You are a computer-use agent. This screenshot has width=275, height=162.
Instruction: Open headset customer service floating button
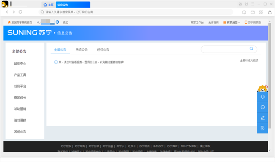263,97
